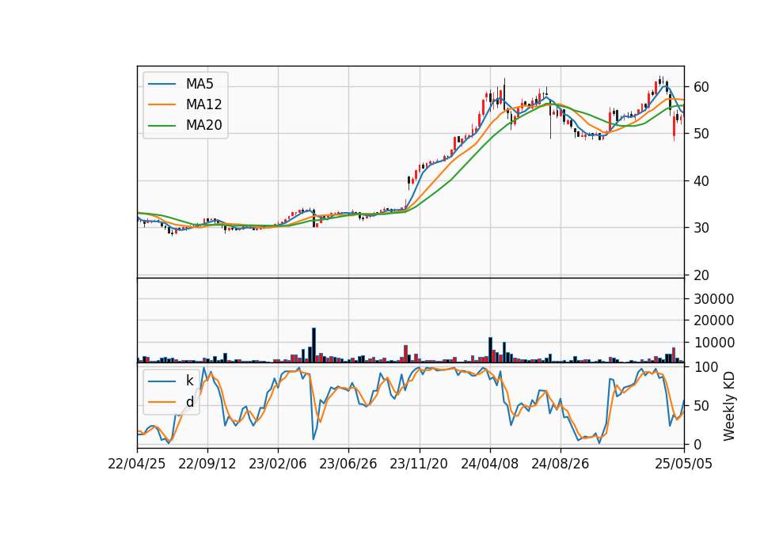Image resolution: width=760 pixels, height=546 pixels.
Task: Click the price axis value 20
Action: [701, 275]
